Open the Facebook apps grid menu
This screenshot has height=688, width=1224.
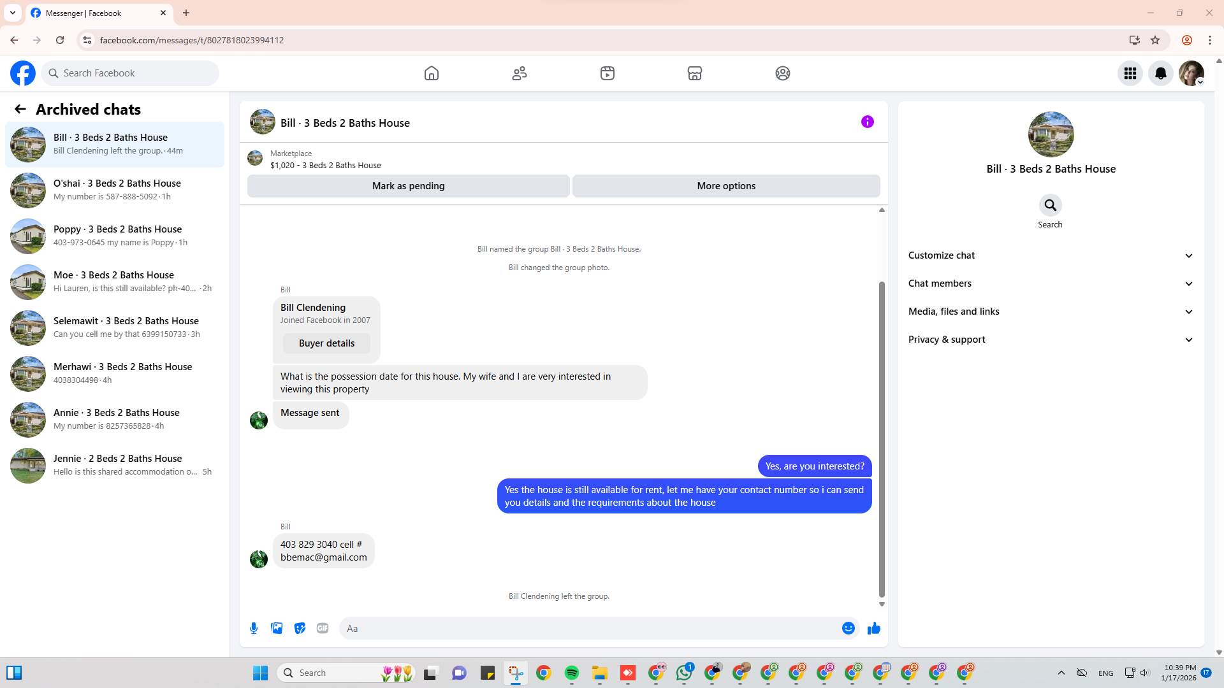[1130, 73]
